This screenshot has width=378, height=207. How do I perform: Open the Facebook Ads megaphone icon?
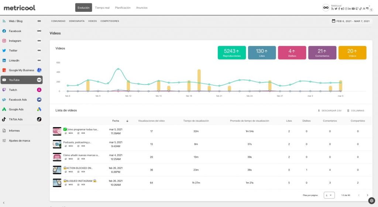point(4,99)
